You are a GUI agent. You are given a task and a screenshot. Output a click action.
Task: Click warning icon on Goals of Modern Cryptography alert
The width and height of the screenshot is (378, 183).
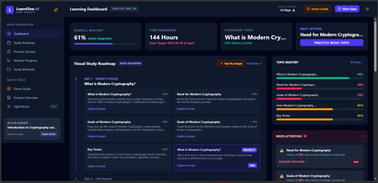tap(281, 176)
